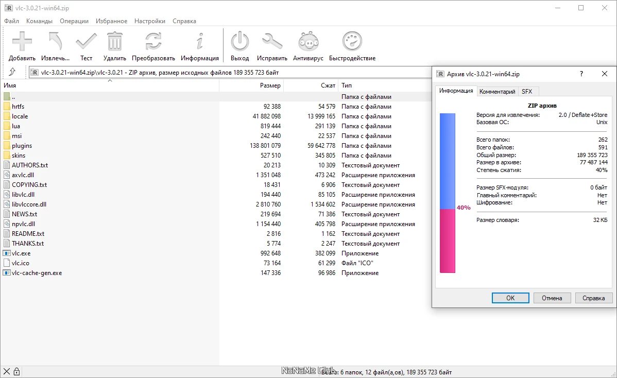
Task: Open the Операции menu
Action: point(74,21)
